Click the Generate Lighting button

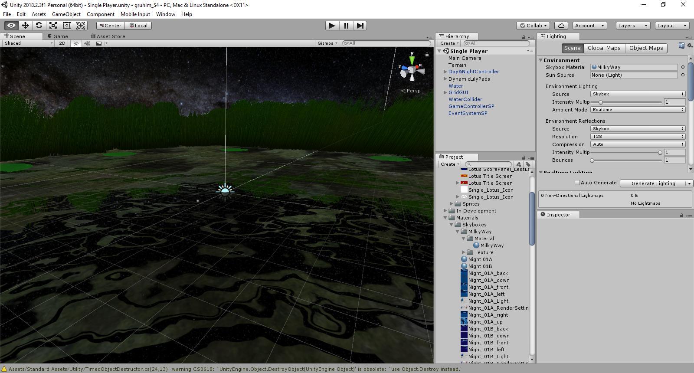point(653,183)
